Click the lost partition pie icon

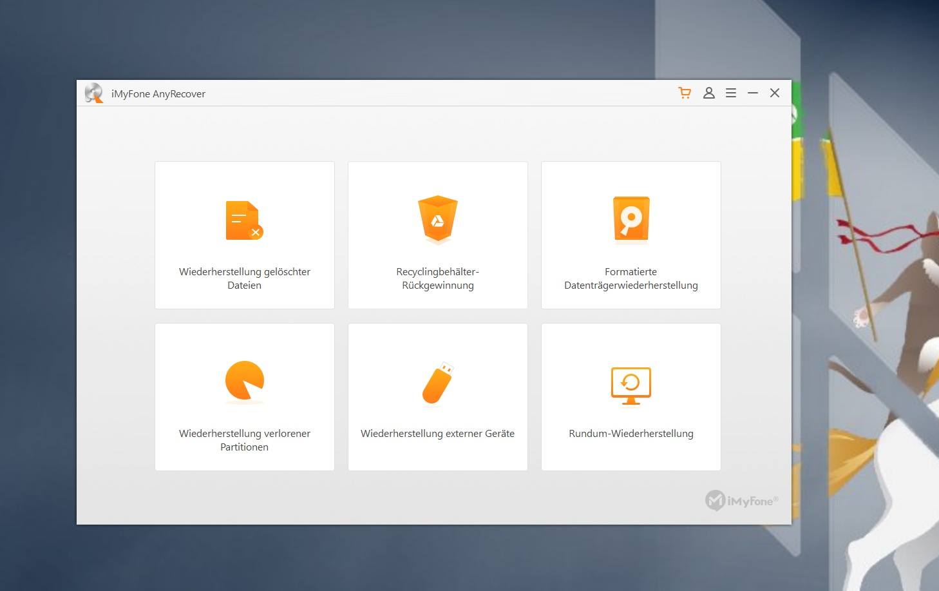[244, 382]
